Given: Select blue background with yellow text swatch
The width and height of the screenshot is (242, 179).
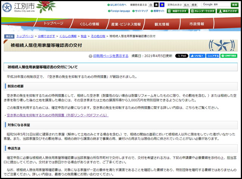Looking at the screenshot, I should 162,5.
